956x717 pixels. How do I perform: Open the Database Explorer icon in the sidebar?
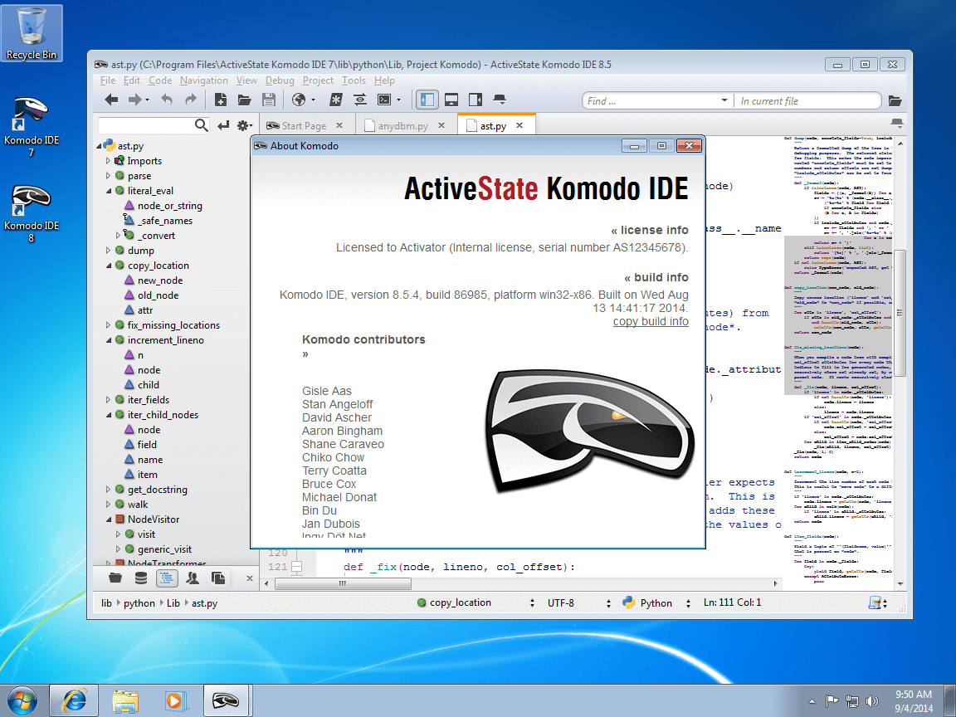(141, 578)
